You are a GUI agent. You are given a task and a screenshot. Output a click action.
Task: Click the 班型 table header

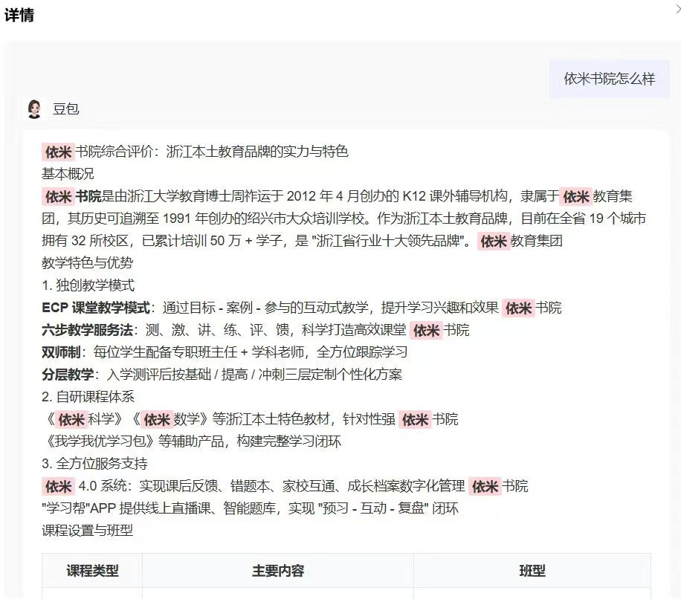pyautogui.click(x=532, y=570)
